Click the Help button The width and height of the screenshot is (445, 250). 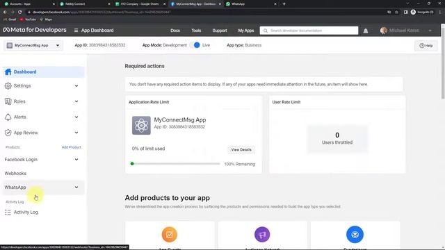[x=426, y=45]
